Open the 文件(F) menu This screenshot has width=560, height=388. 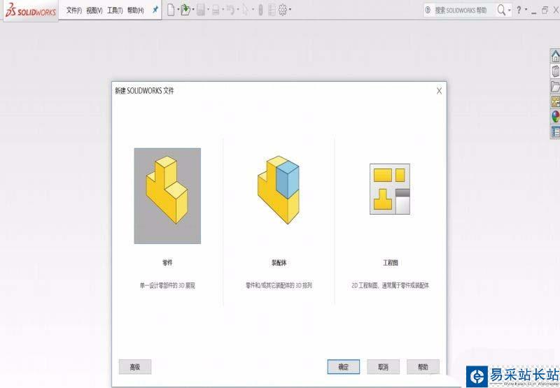[x=74, y=10]
